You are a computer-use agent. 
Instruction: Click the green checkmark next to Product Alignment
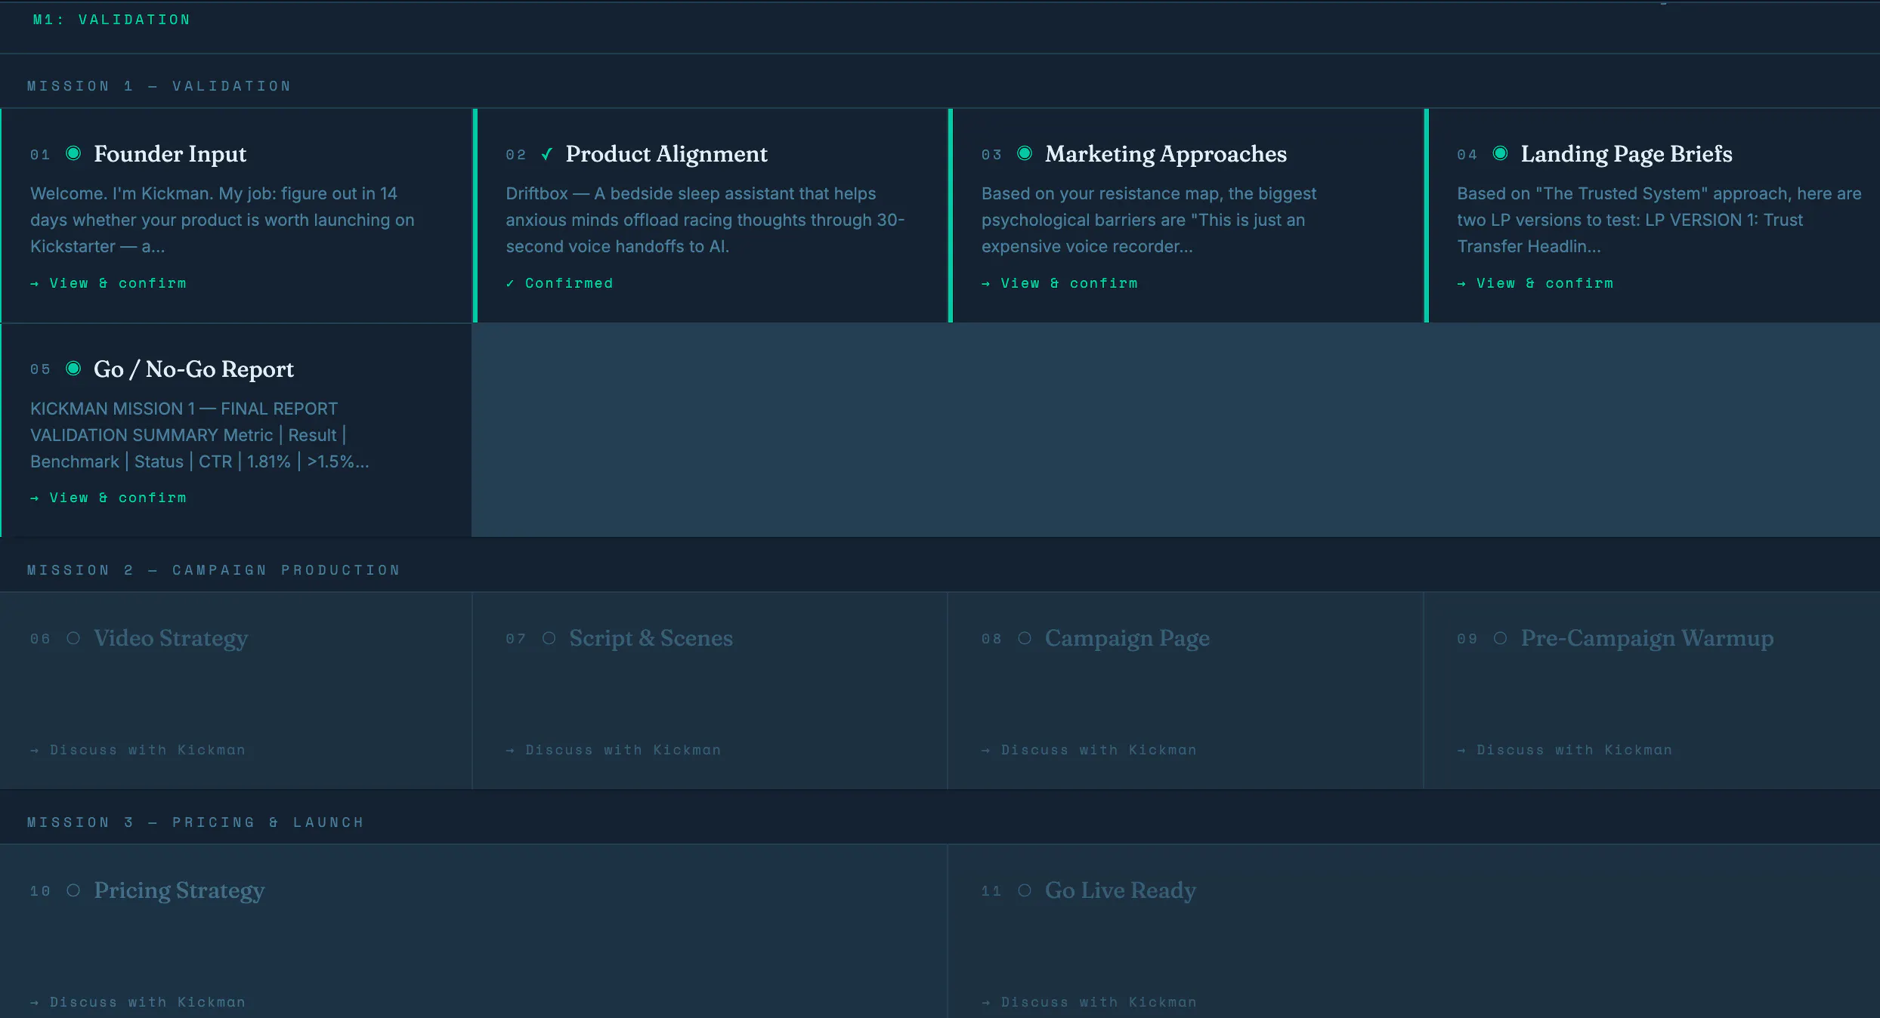[547, 154]
